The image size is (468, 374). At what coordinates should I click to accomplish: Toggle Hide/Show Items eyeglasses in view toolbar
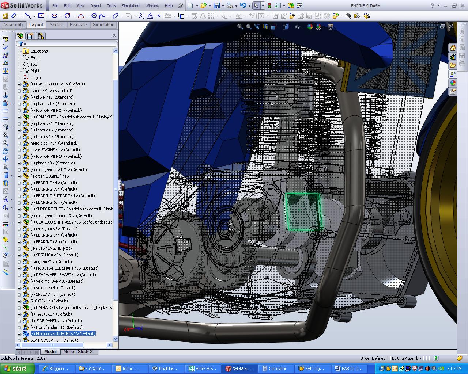click(x=297, y=27)
